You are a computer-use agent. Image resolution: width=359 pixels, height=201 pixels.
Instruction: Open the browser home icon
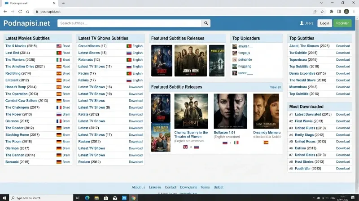(28, 12)
